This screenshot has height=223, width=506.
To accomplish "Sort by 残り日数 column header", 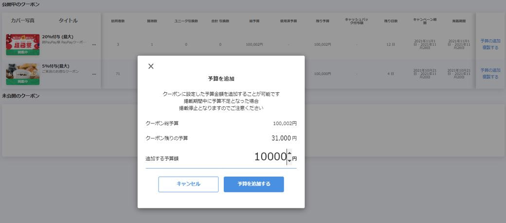I will pos(391,21).
